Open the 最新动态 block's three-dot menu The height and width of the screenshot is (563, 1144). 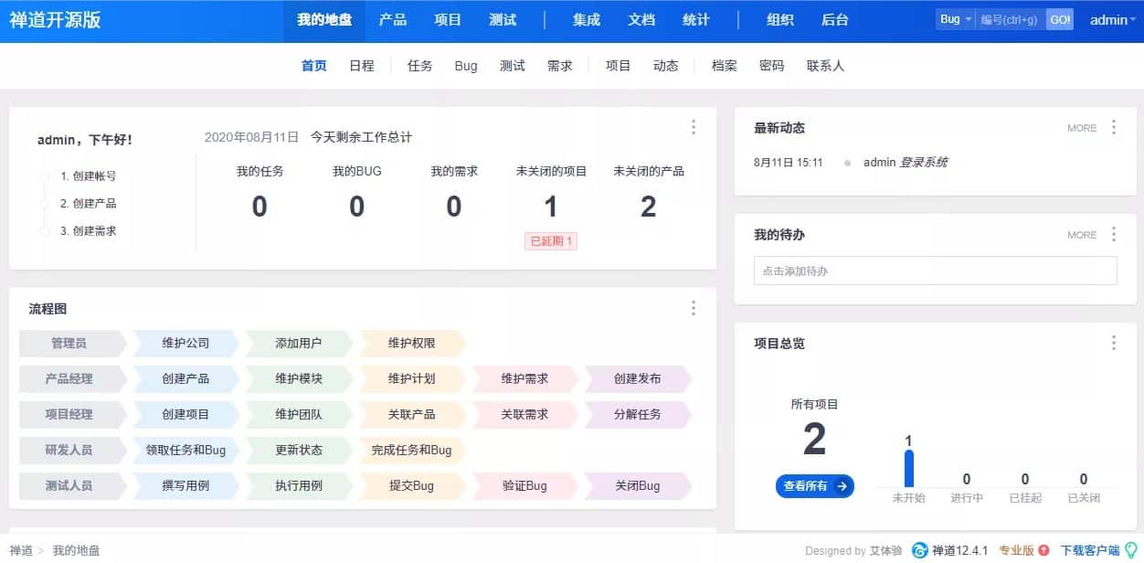pyautogui.click(x=1113, y=127)
